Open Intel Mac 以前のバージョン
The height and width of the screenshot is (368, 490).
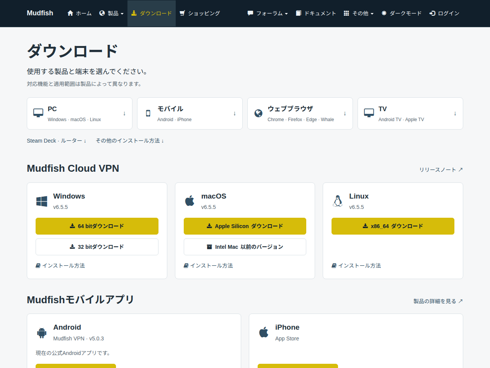click(245, 247)
